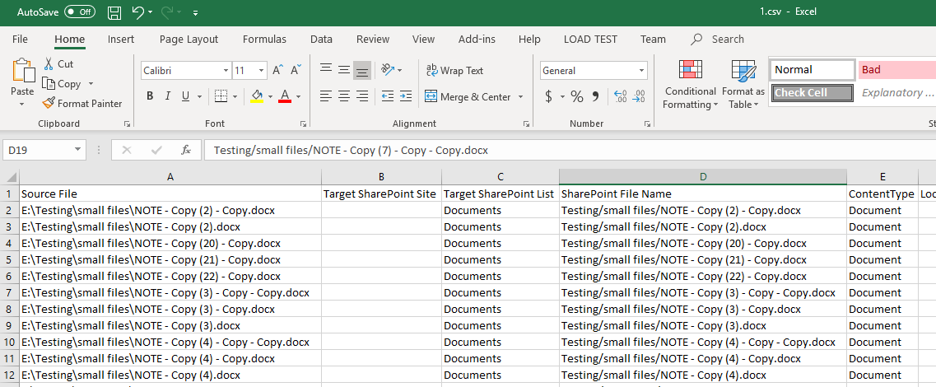Click the Increase Font Size icon
This screenshot has width=936, height=387.
pyautogui.click(x=277, y=71)
